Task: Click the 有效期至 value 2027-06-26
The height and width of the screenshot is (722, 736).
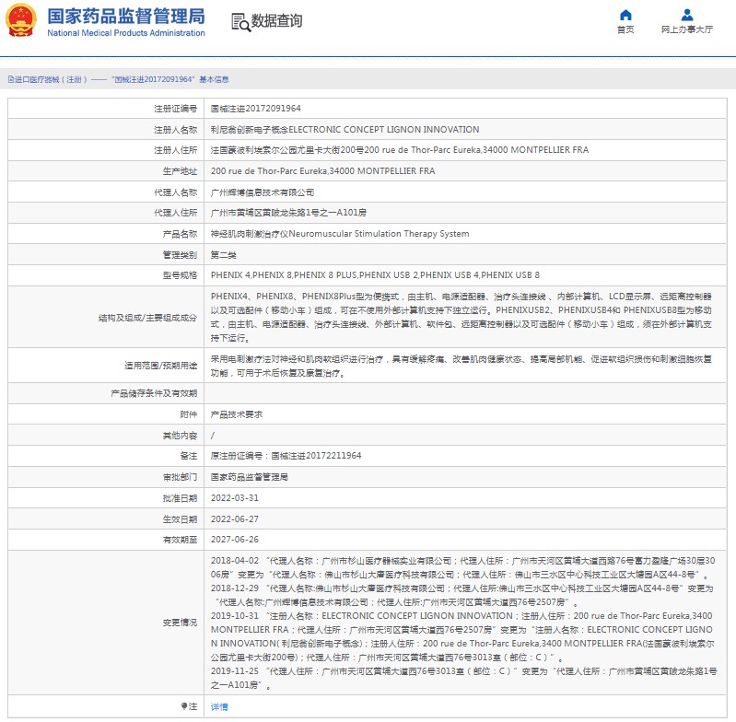Action: (x=235, y=540)
